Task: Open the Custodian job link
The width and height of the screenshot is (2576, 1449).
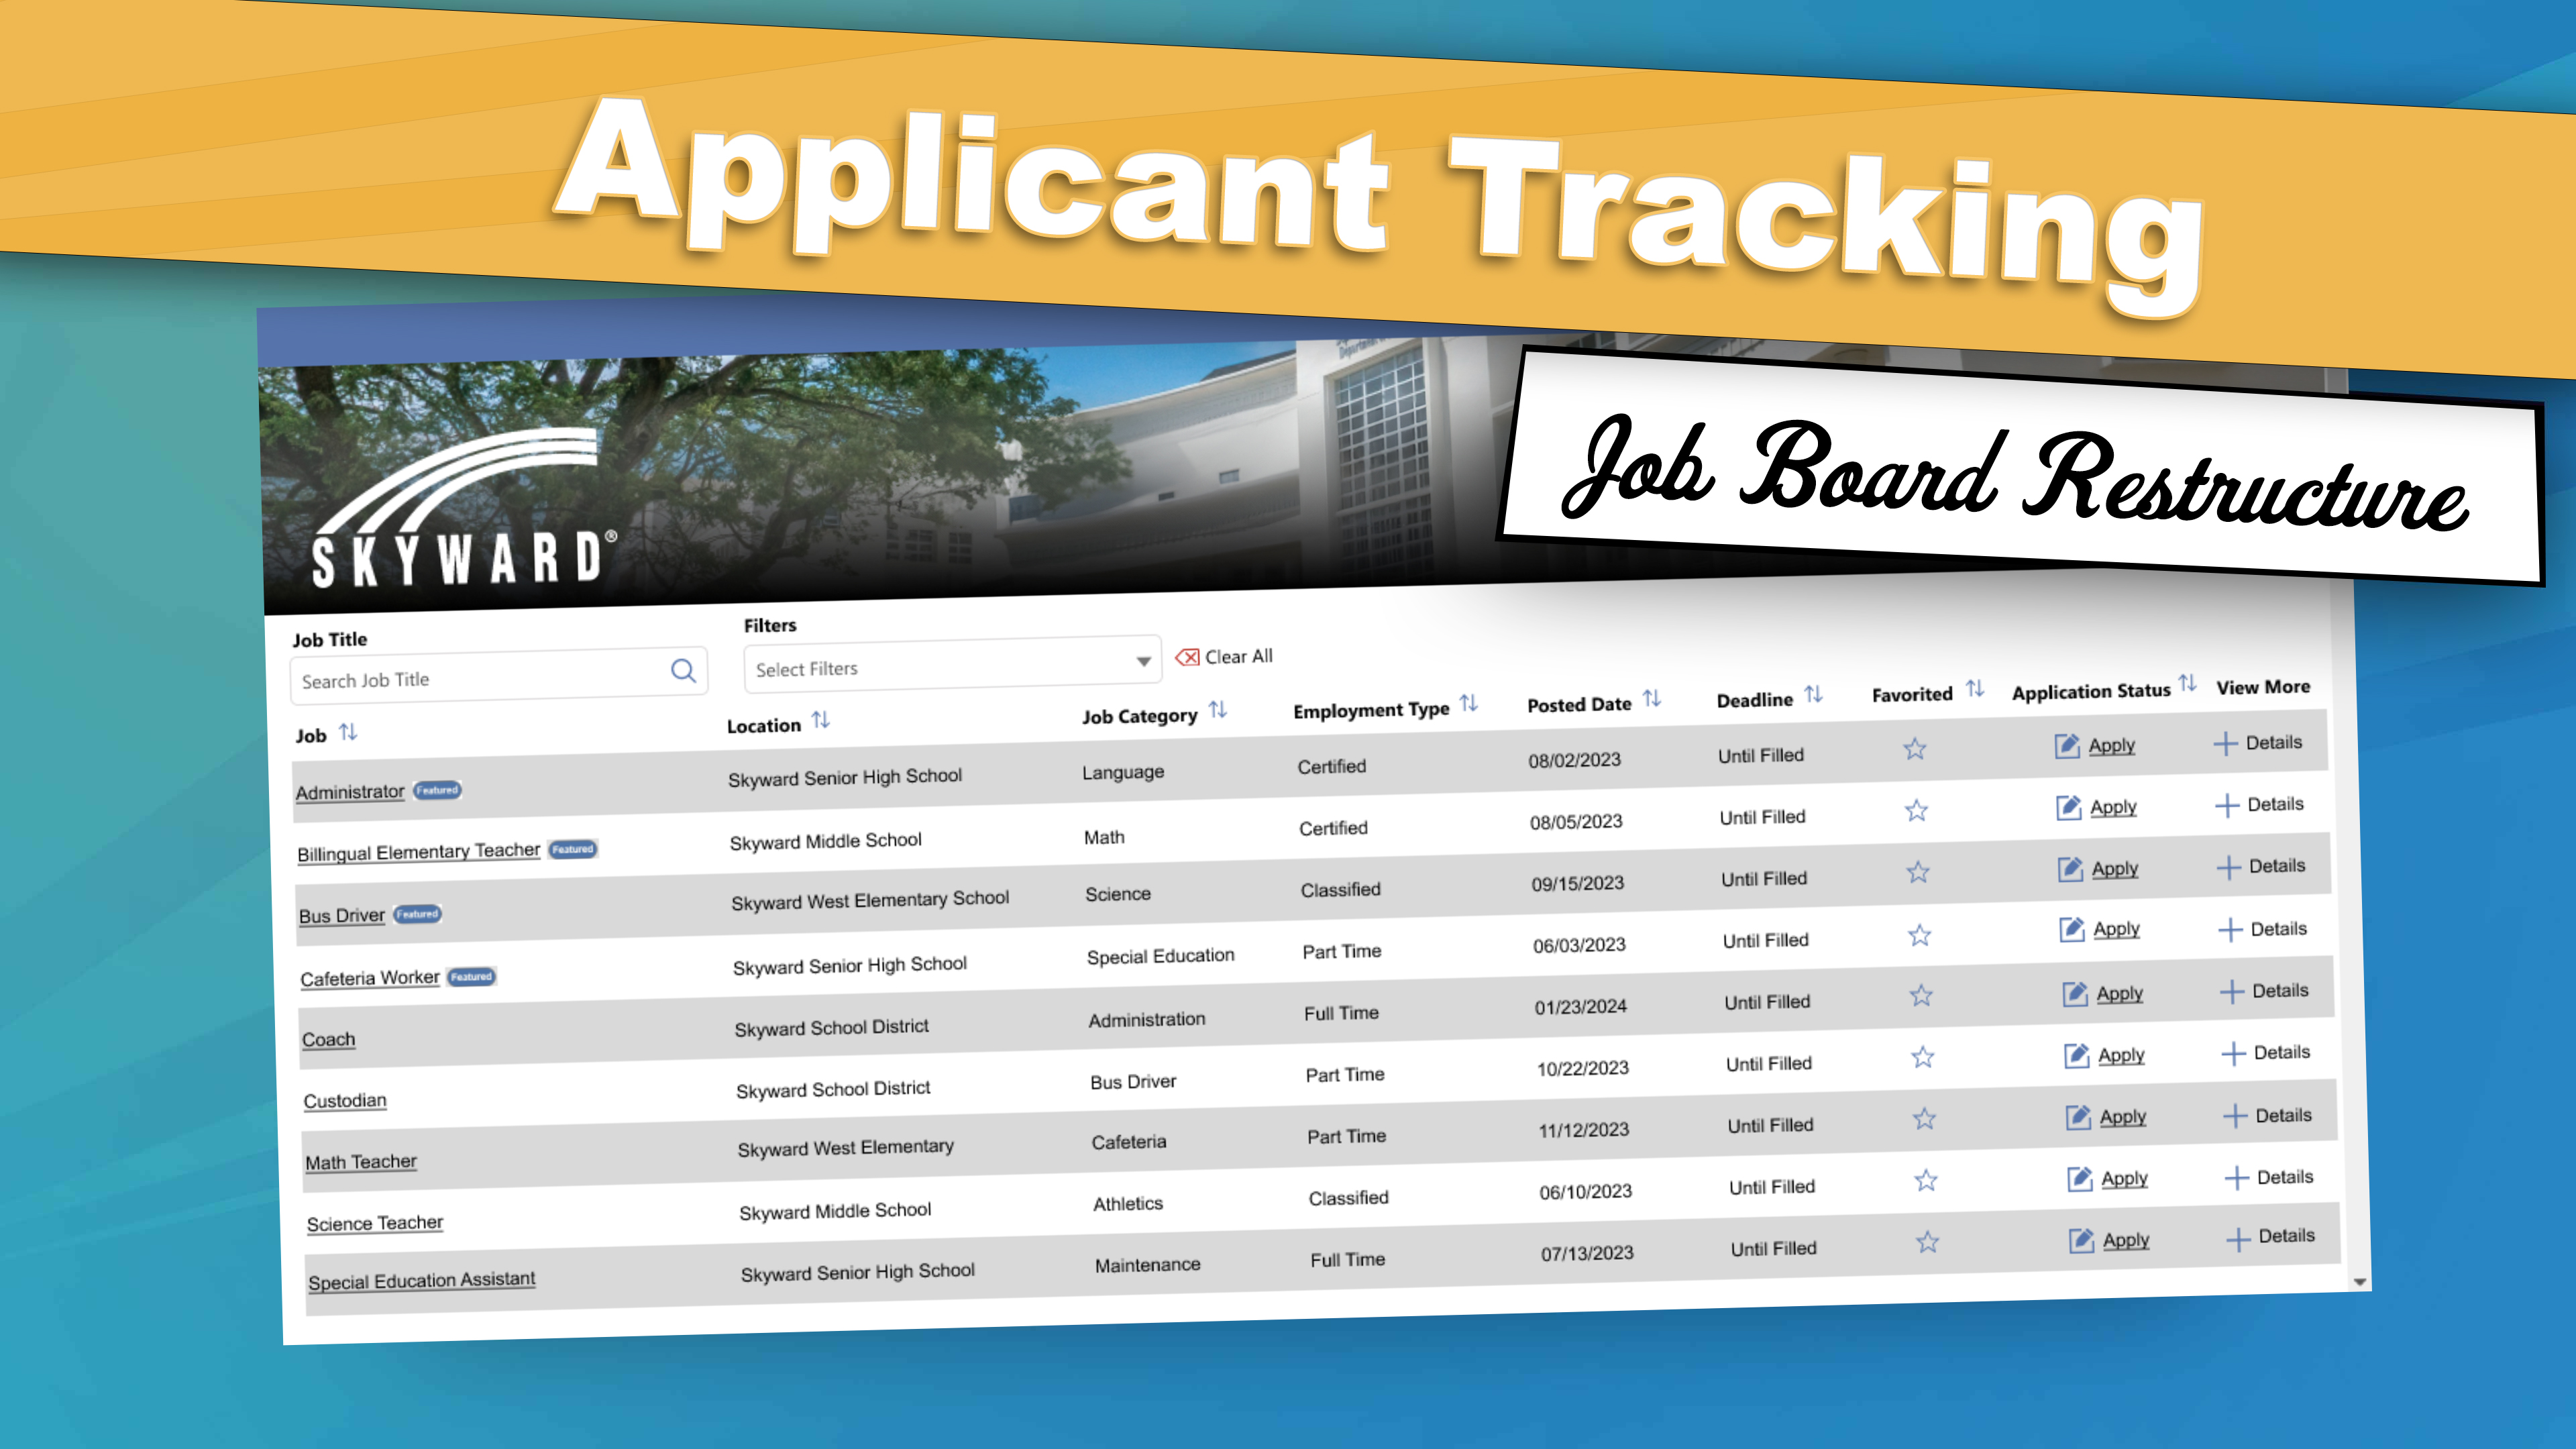Action: (x=345, y=1101)
